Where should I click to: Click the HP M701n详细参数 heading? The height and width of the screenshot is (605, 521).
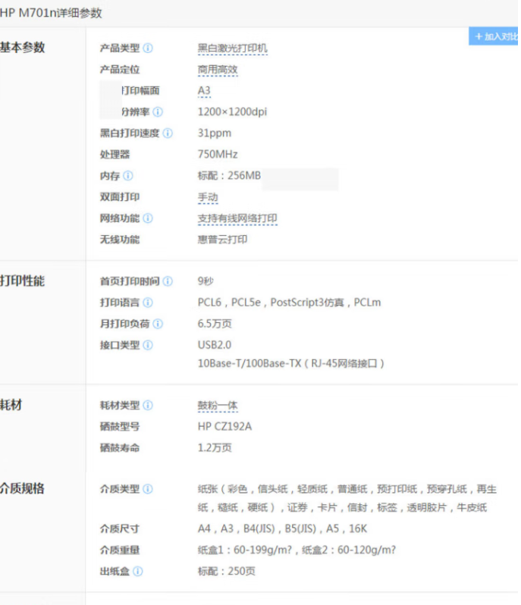(x=52, y=13)
